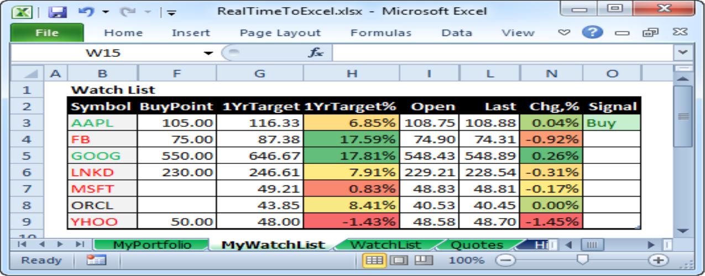
Task: Go to last sheet navigation arrow
Action: pos(80,245)
